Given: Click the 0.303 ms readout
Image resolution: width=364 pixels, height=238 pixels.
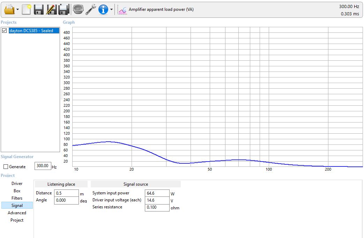Looking at the screenshot, I should tap(350, 14).
